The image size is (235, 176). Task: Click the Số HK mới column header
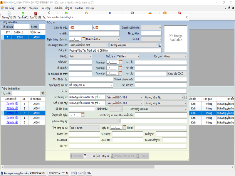click(35, 32)
